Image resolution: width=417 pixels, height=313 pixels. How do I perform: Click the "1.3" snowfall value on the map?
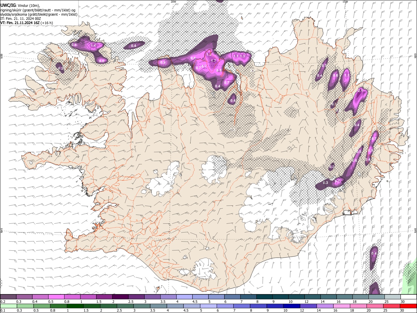point(242,56)
